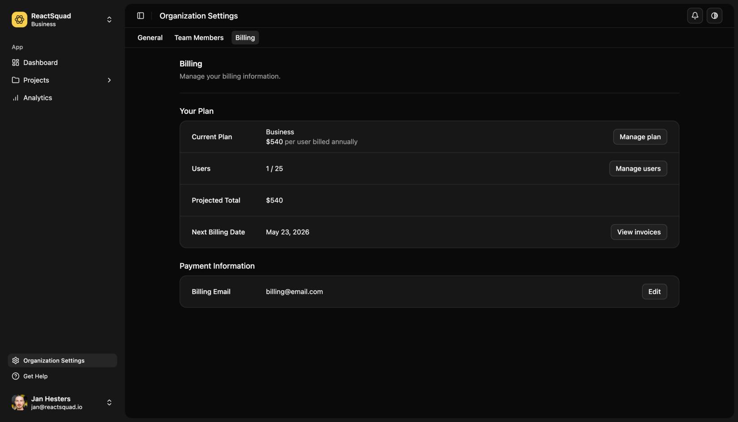Expand the ReactSquad organization switcher chevron
738x422 pixels.
coord(109,19)
